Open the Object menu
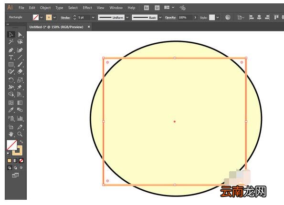Screen dimensions: 284x205 coord(45,8)
